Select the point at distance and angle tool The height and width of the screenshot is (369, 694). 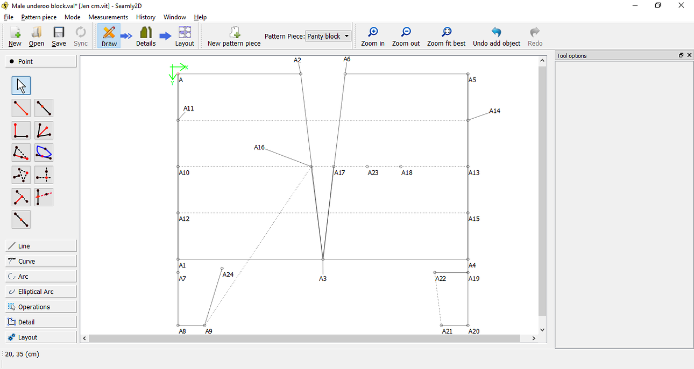pyautogui.click(x=21, y=107)
